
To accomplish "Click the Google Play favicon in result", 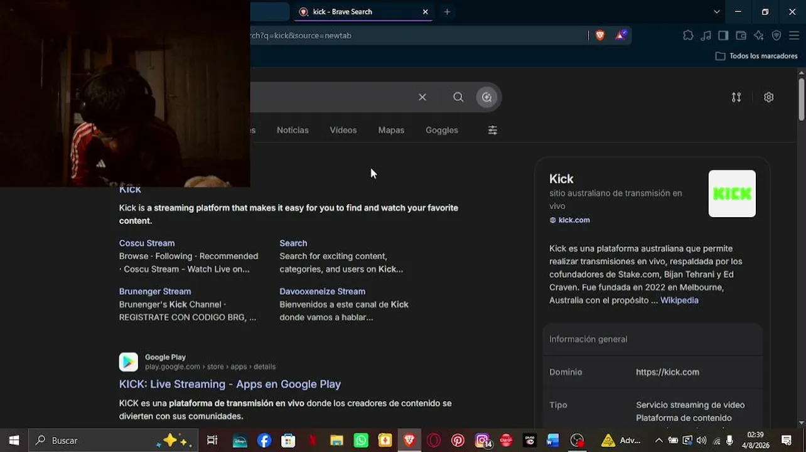I will [x=129, y=362].
